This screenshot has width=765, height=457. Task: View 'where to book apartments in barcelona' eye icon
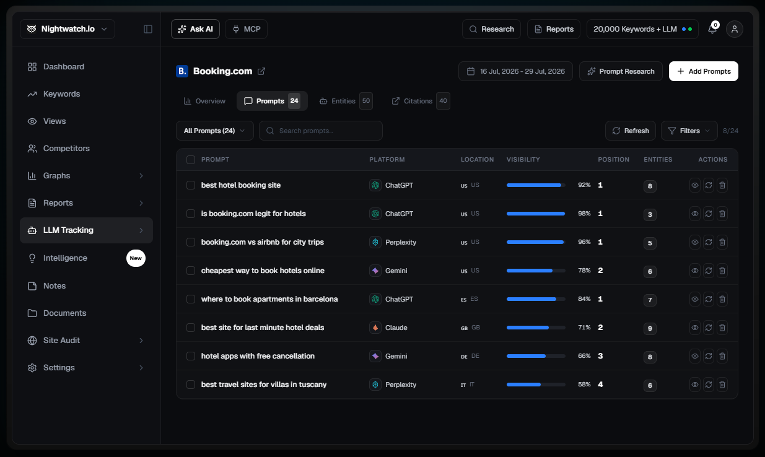tap(695, 299)
